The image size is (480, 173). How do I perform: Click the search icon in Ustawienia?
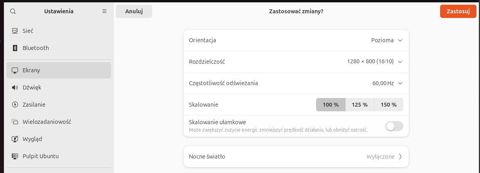pyautogui.click(x=13, y=11)
